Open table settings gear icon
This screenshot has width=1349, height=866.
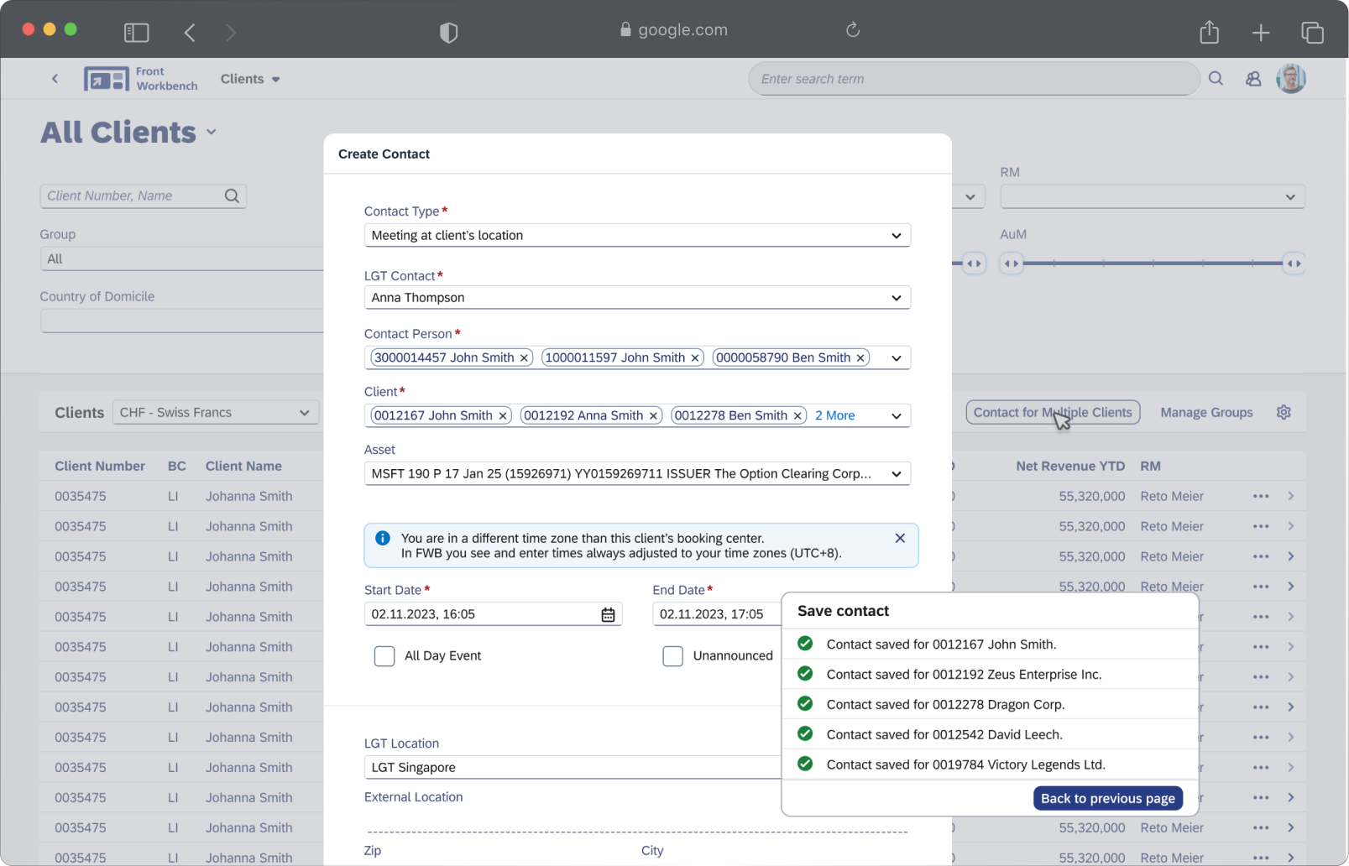(1284, 413)
